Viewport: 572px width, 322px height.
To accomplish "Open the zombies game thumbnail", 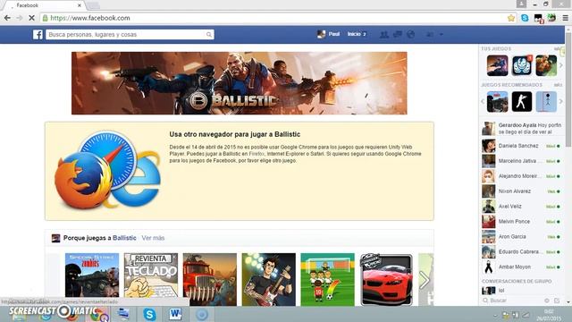I will click(x=92, y=279).
